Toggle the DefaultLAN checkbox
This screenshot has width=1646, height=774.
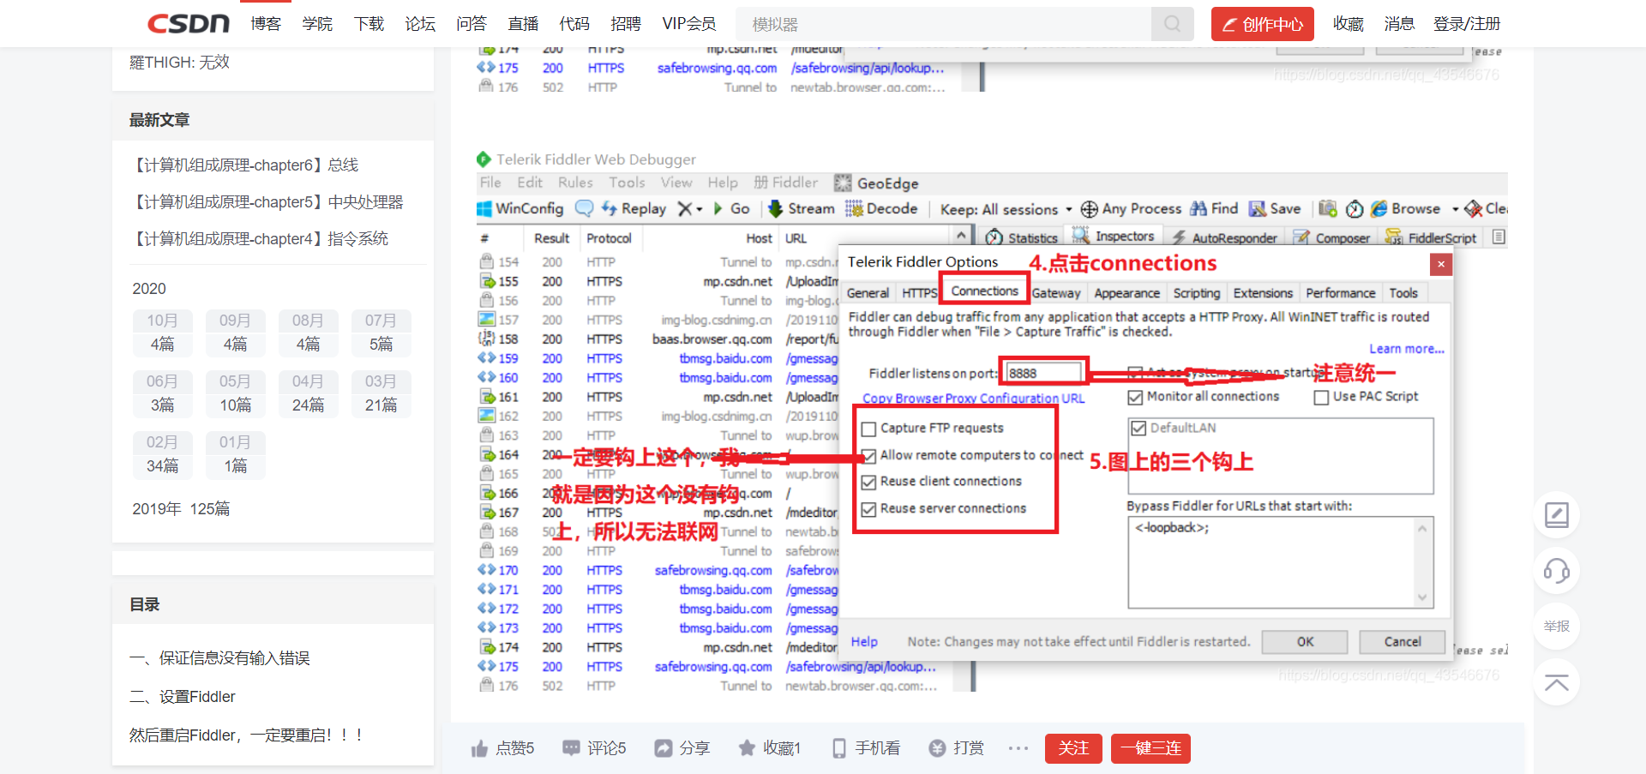[x=1138, y=429]
